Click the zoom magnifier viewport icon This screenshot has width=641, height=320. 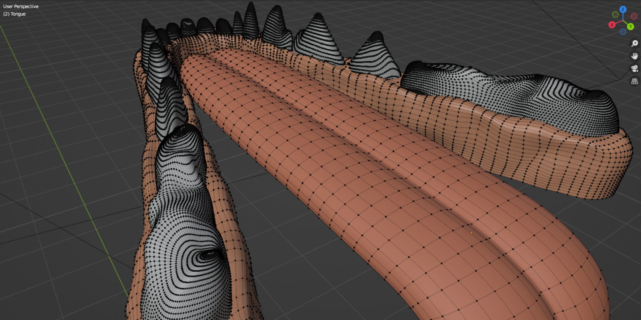pos(635,43)
